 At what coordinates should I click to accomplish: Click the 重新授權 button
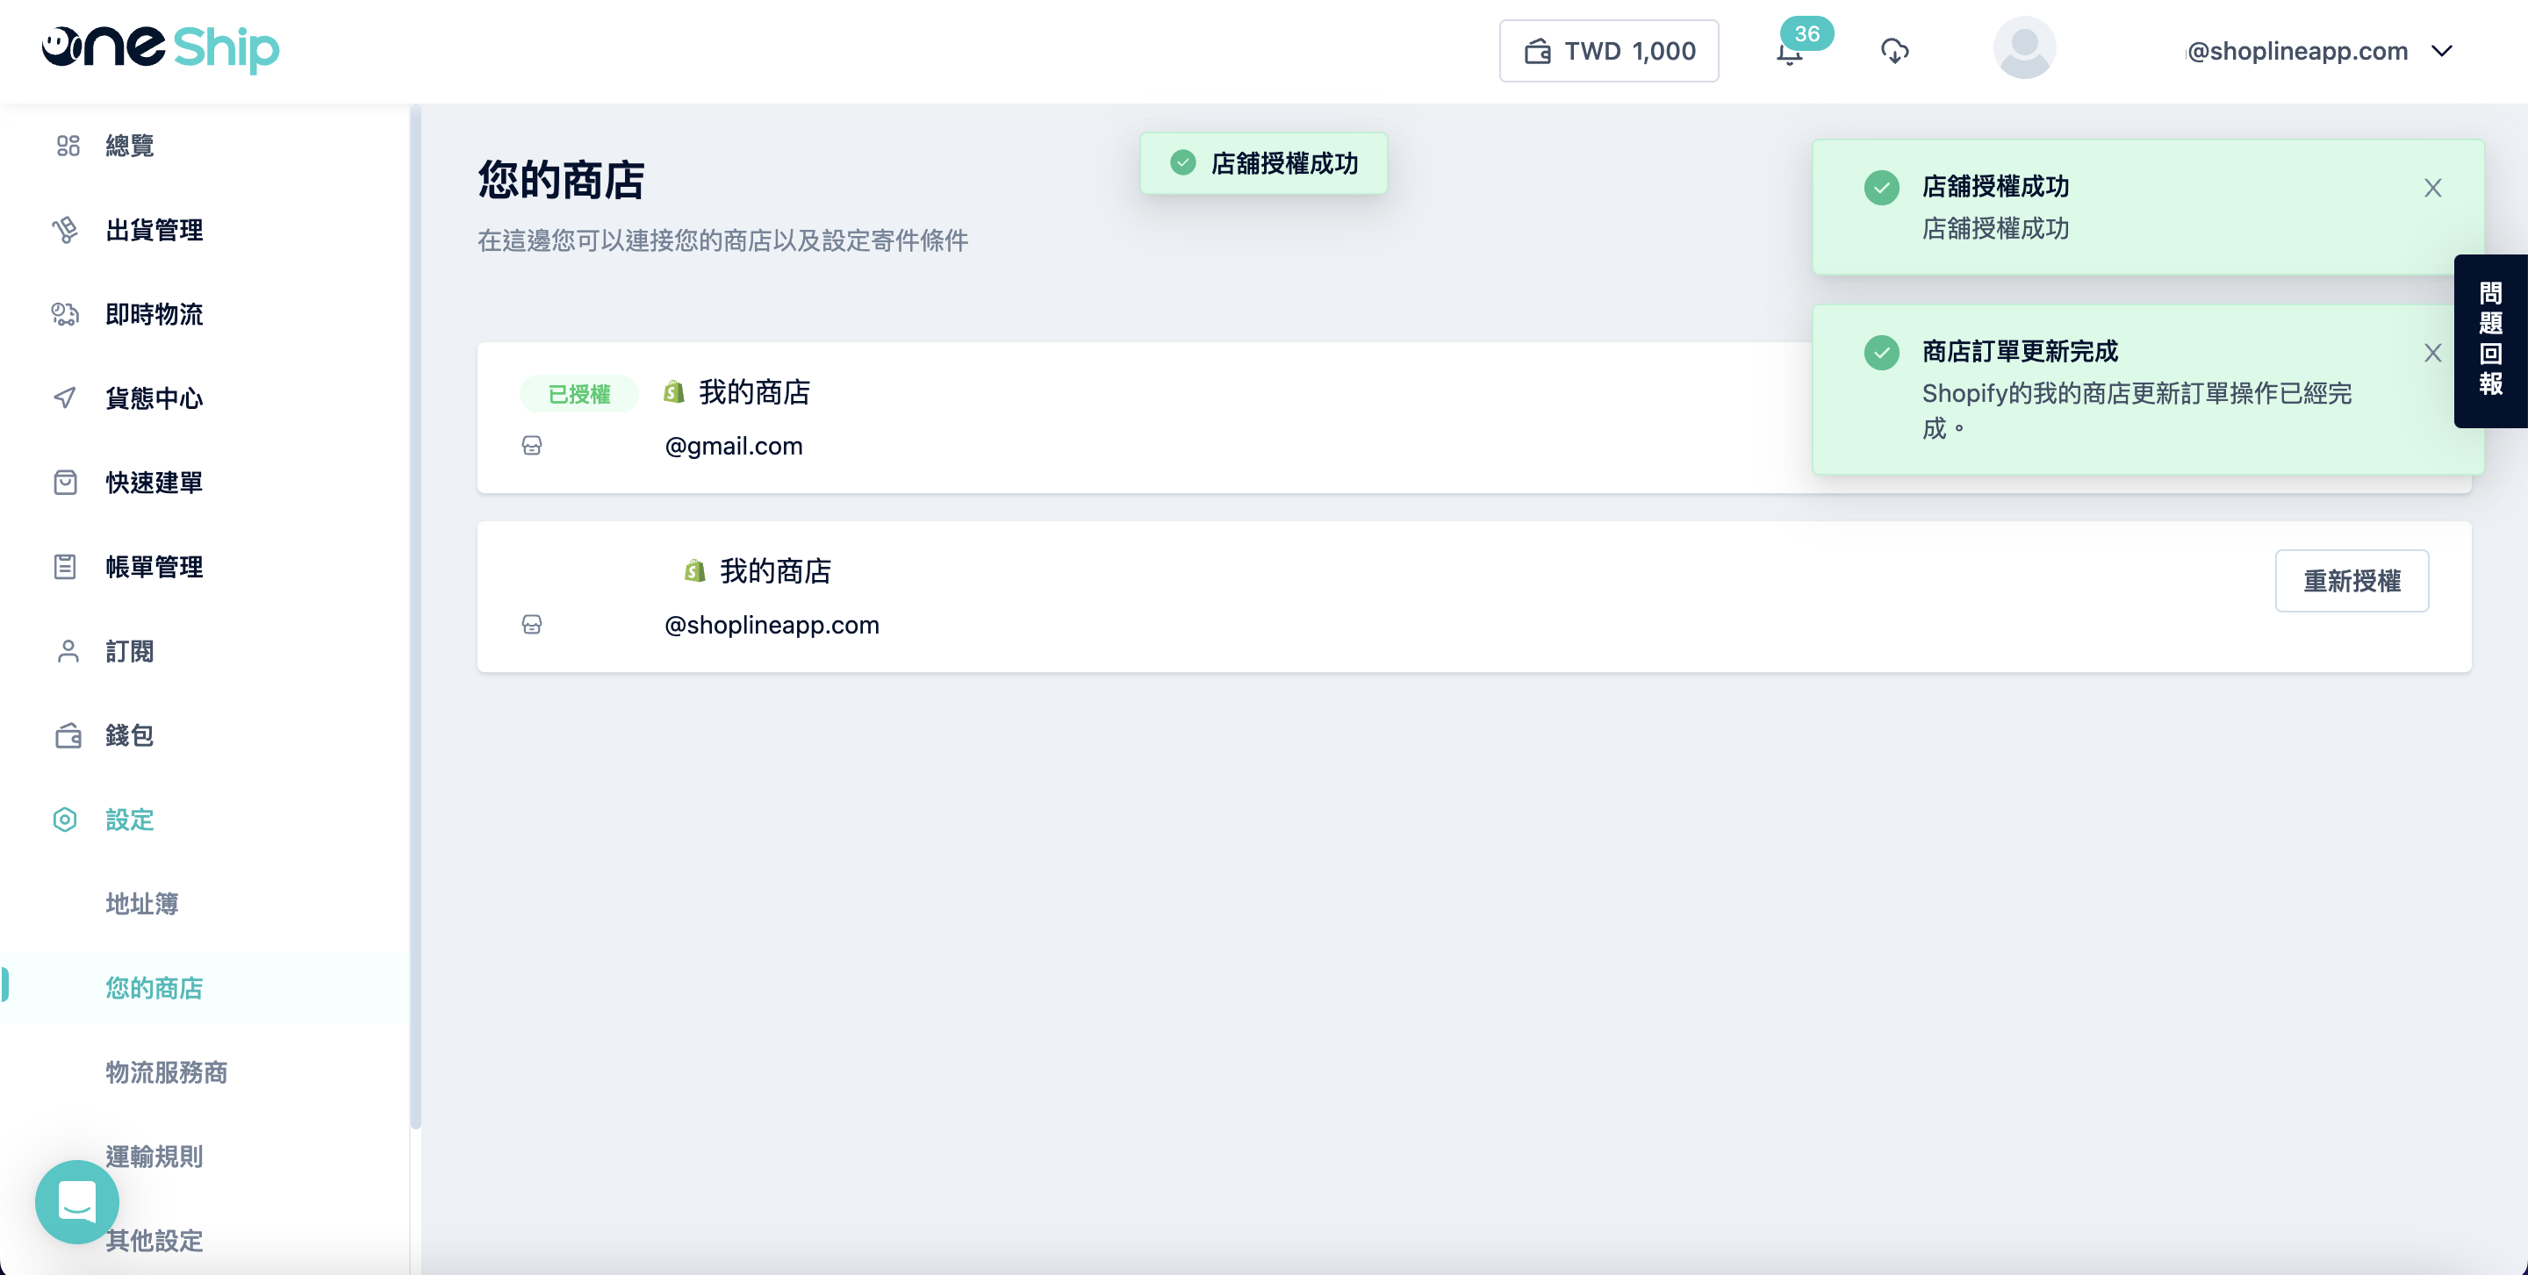(2352, 581)
